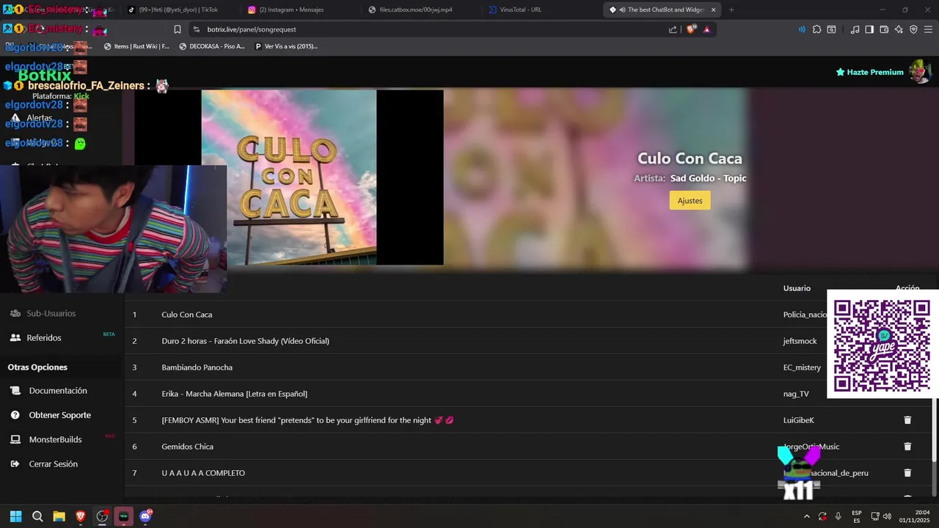This screenshot has height=528, width=939.
Task: Open MonsterBuilds in sidebar
Action: [55, 439]
